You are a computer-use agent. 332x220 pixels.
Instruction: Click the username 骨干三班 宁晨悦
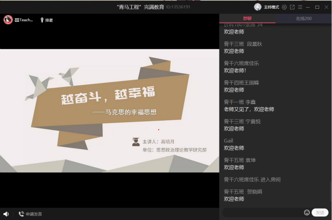point(242,122)
